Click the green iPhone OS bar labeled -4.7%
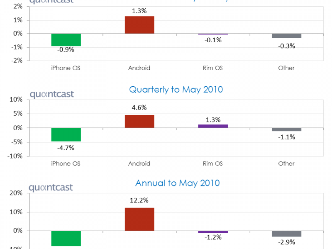332x249 pixels. pos(66,134)
